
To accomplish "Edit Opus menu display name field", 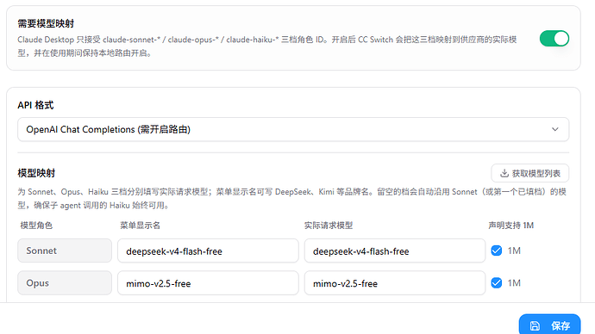I will [x=208, y=283].
